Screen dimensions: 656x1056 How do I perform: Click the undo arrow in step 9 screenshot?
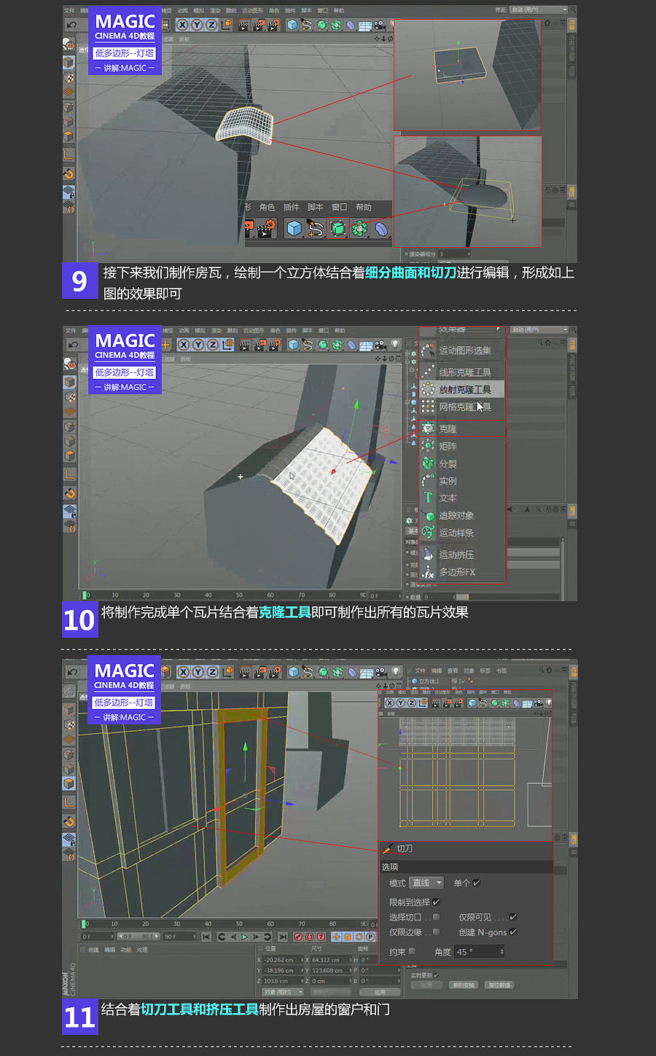point(71,25)
